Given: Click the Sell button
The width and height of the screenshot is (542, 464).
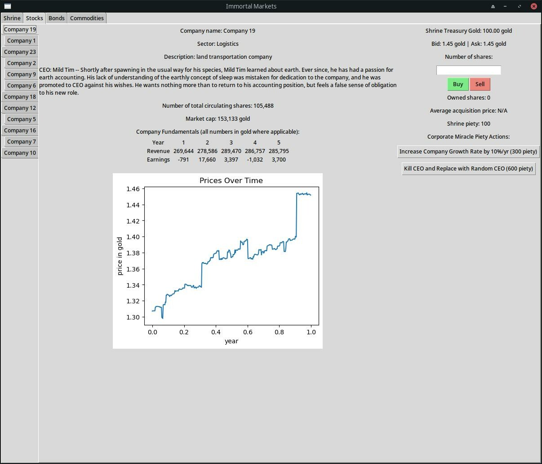Looking at the screenshot, I should coord(480,84).
